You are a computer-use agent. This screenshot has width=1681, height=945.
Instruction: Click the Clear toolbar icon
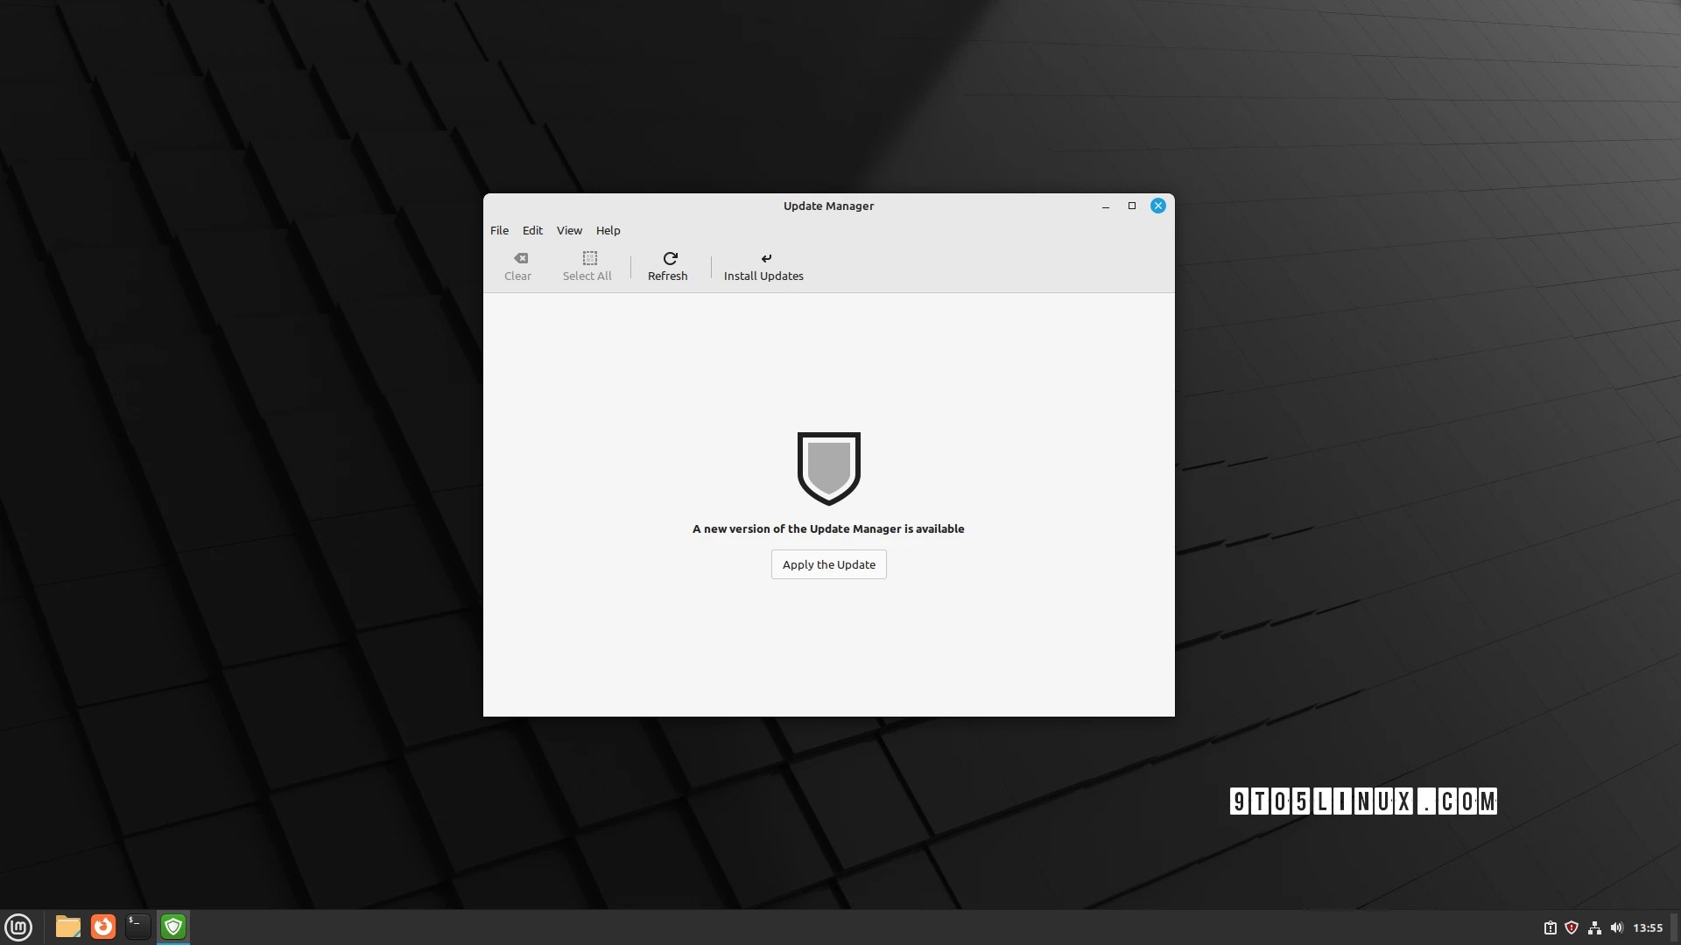pyautogui.click(x=520, y=259)
